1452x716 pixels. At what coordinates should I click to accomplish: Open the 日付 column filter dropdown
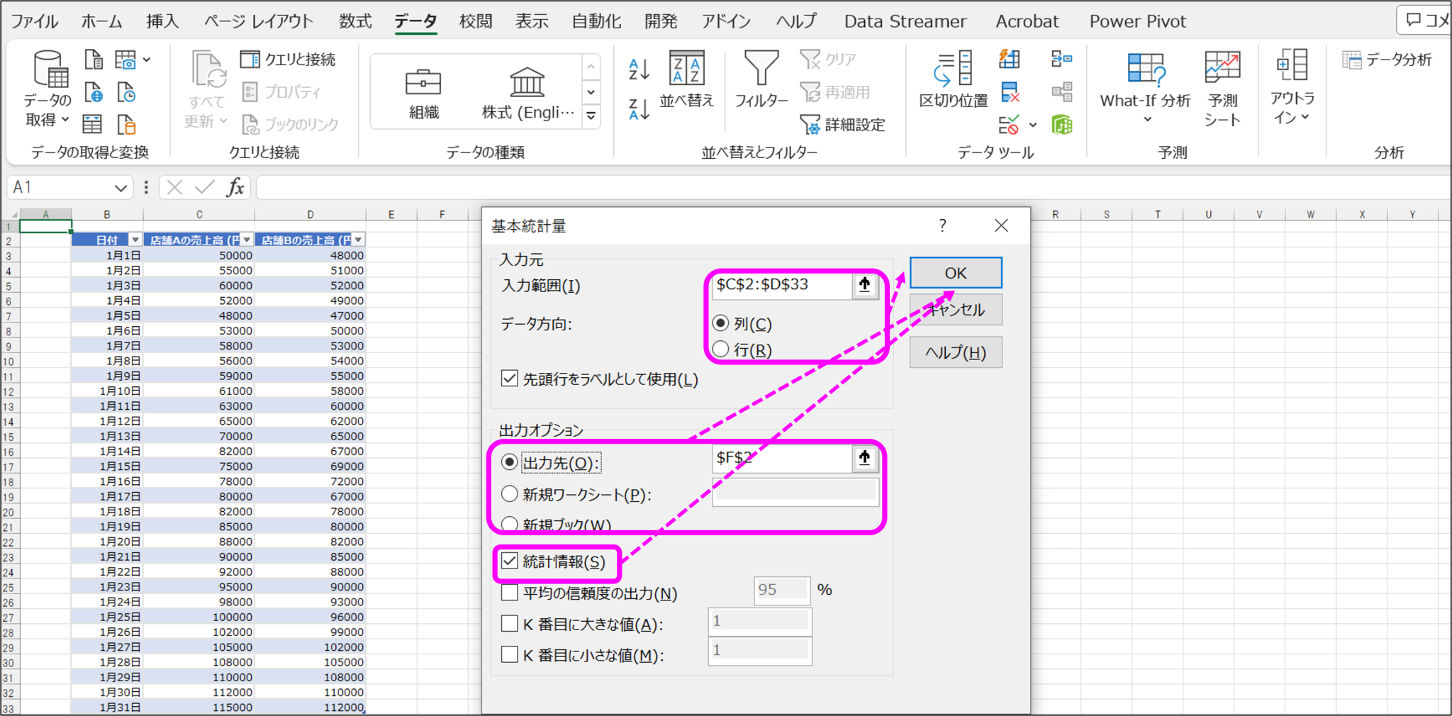(x=135, y=239)
